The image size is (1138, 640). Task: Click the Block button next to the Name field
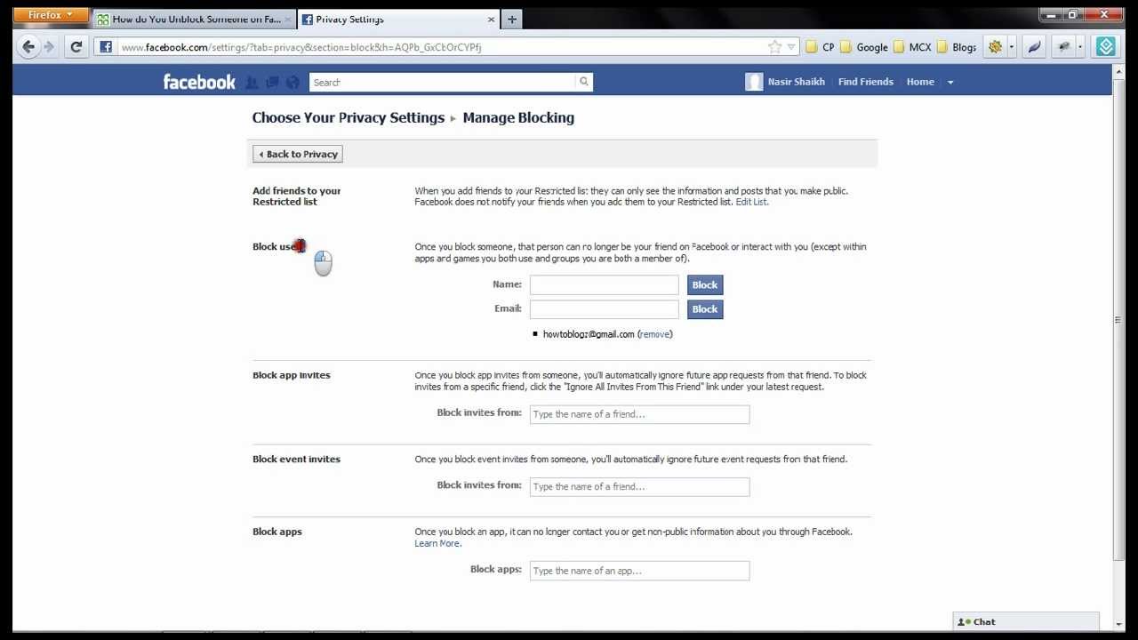[x=705, y=284]
